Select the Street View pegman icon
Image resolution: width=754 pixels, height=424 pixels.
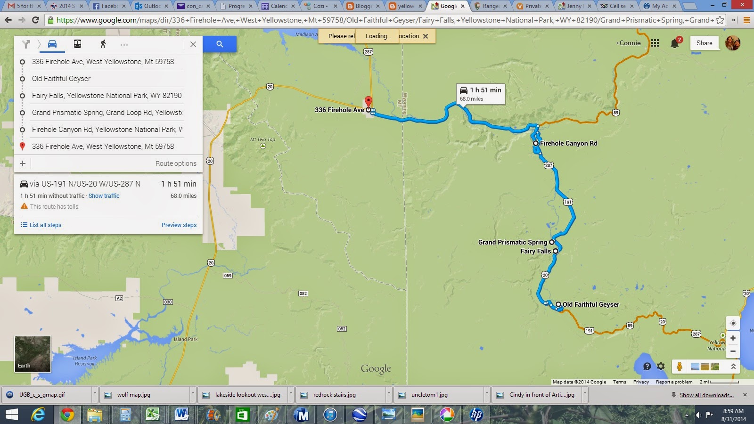pos(680,367)
